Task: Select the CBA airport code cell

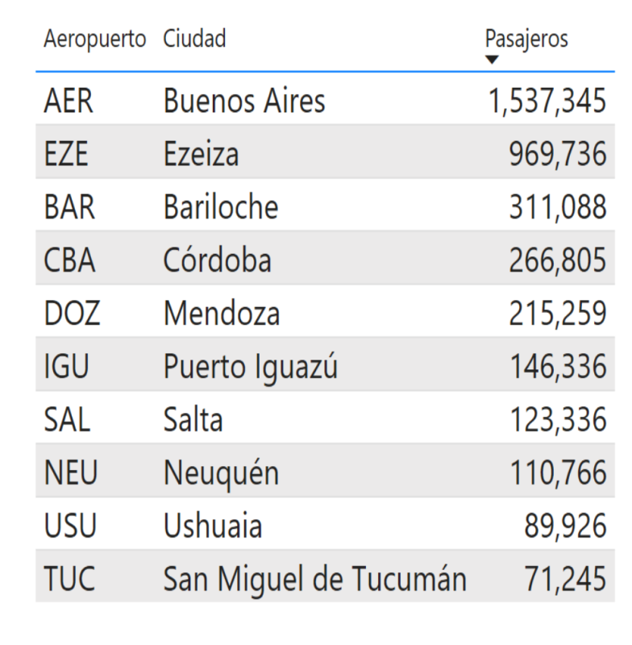Action: coord(69,260)
